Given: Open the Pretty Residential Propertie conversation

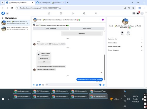Looking at the screenshot, I should point(15,23).
